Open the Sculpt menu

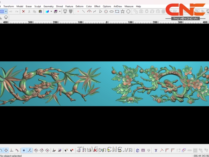37,6
